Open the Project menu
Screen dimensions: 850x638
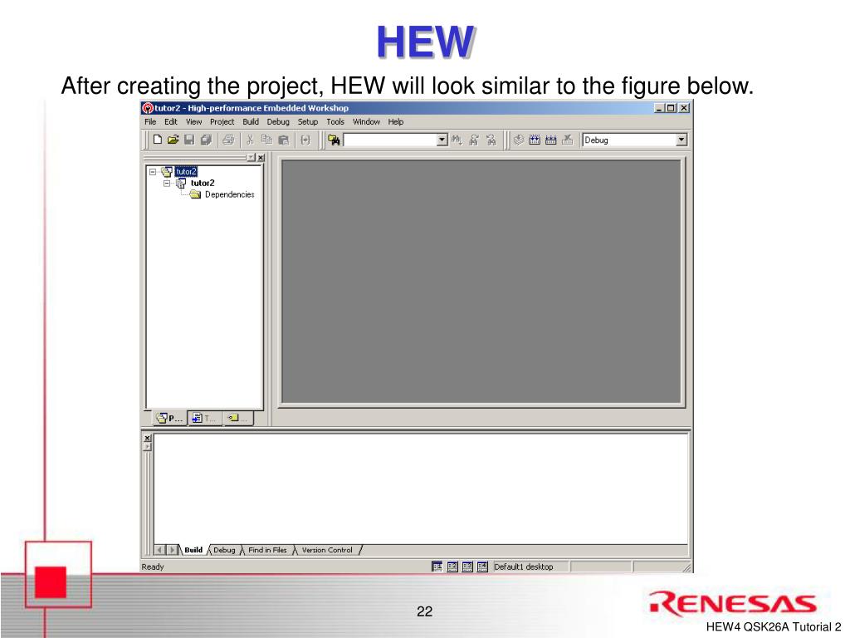(x=222, y=122)
